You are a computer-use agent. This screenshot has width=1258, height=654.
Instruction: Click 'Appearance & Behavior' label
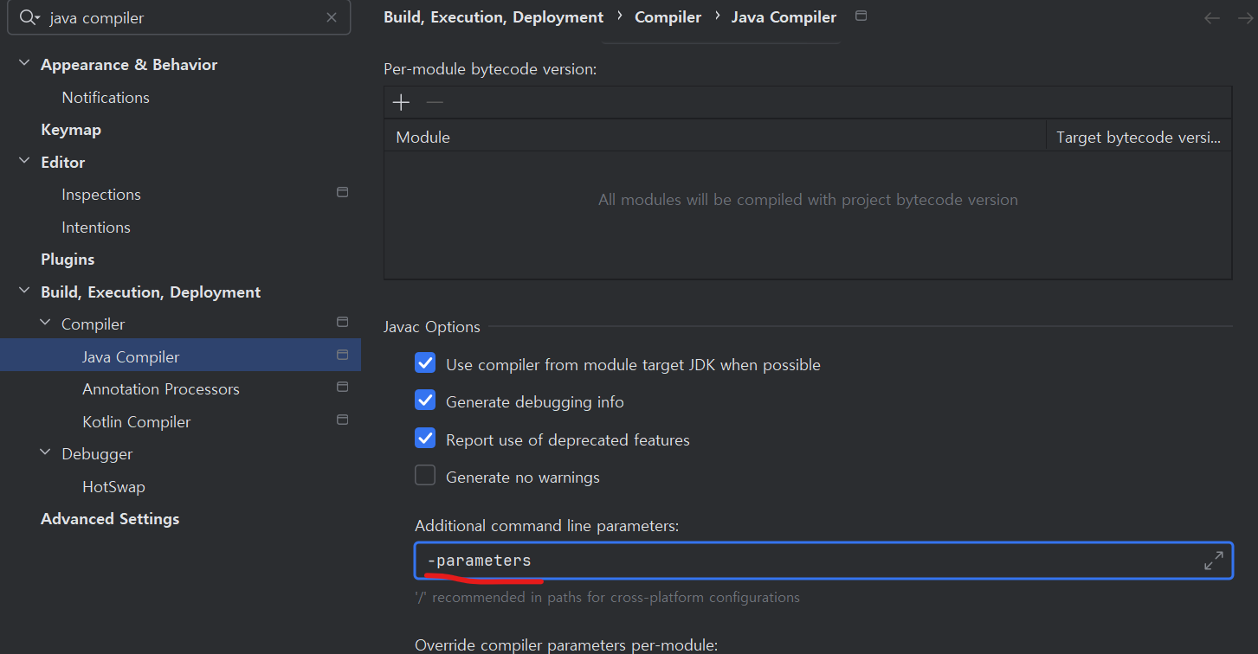129,65
